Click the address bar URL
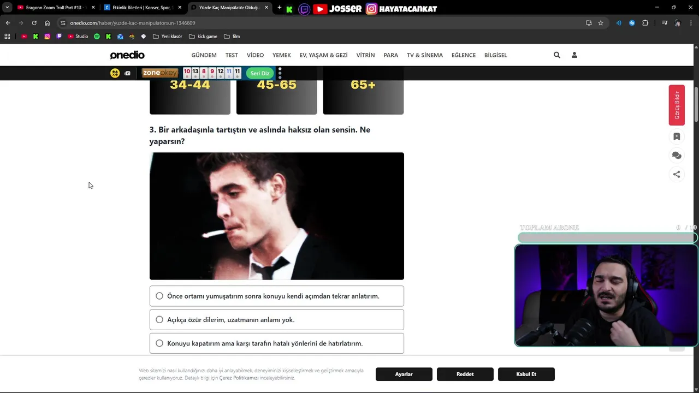 pos(133,23)
